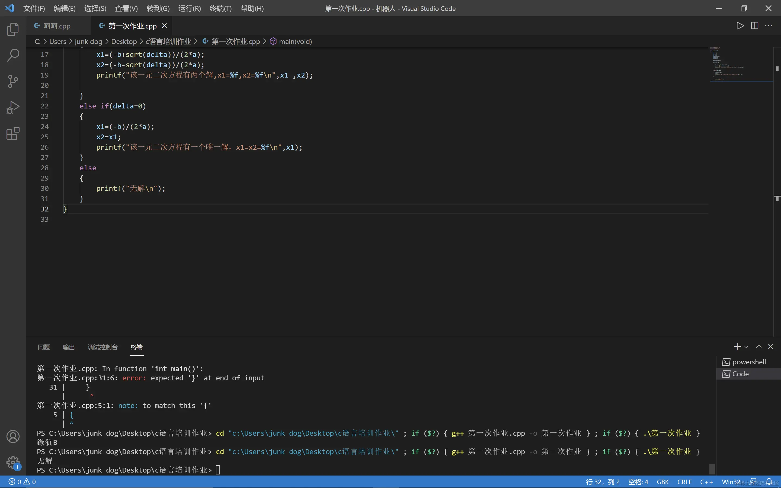Screen dimensions: 781x488
Task: Split the editor to the right
Action: (754, 26)
